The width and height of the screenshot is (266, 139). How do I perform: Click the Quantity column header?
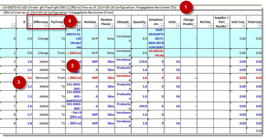coord(139,22)
